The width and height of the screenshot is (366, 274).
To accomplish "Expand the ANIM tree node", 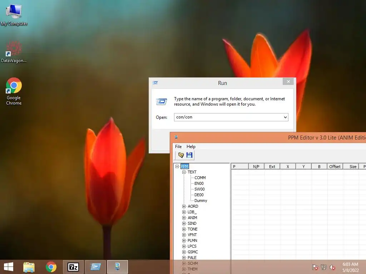I will [x=184, y=218].
